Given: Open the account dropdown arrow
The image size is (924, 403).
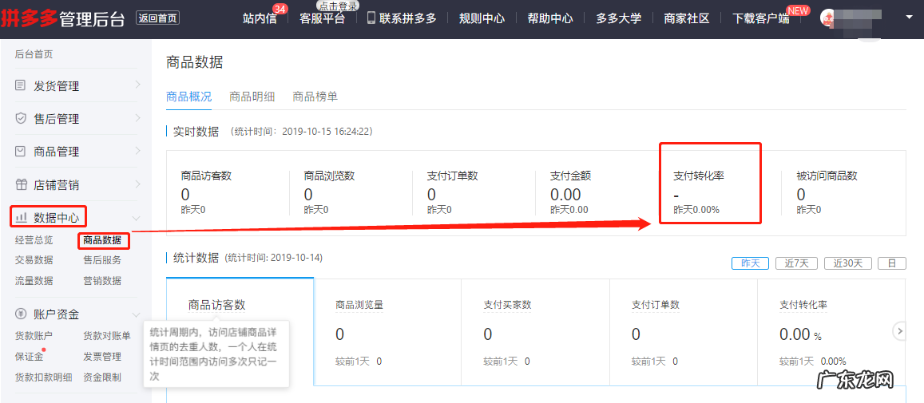Looking at the screenshot, I should [x=908, y=18].
